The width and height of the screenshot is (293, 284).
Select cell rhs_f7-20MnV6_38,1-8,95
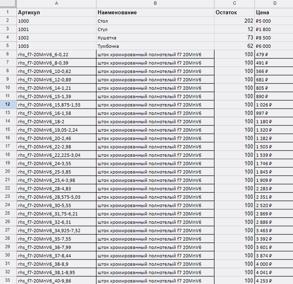[56, 272]
